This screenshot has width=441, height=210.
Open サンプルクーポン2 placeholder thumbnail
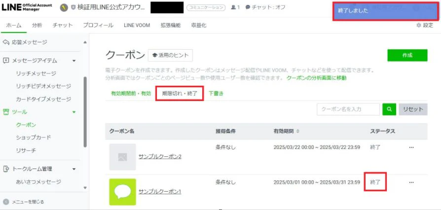[x=123, y=157]
